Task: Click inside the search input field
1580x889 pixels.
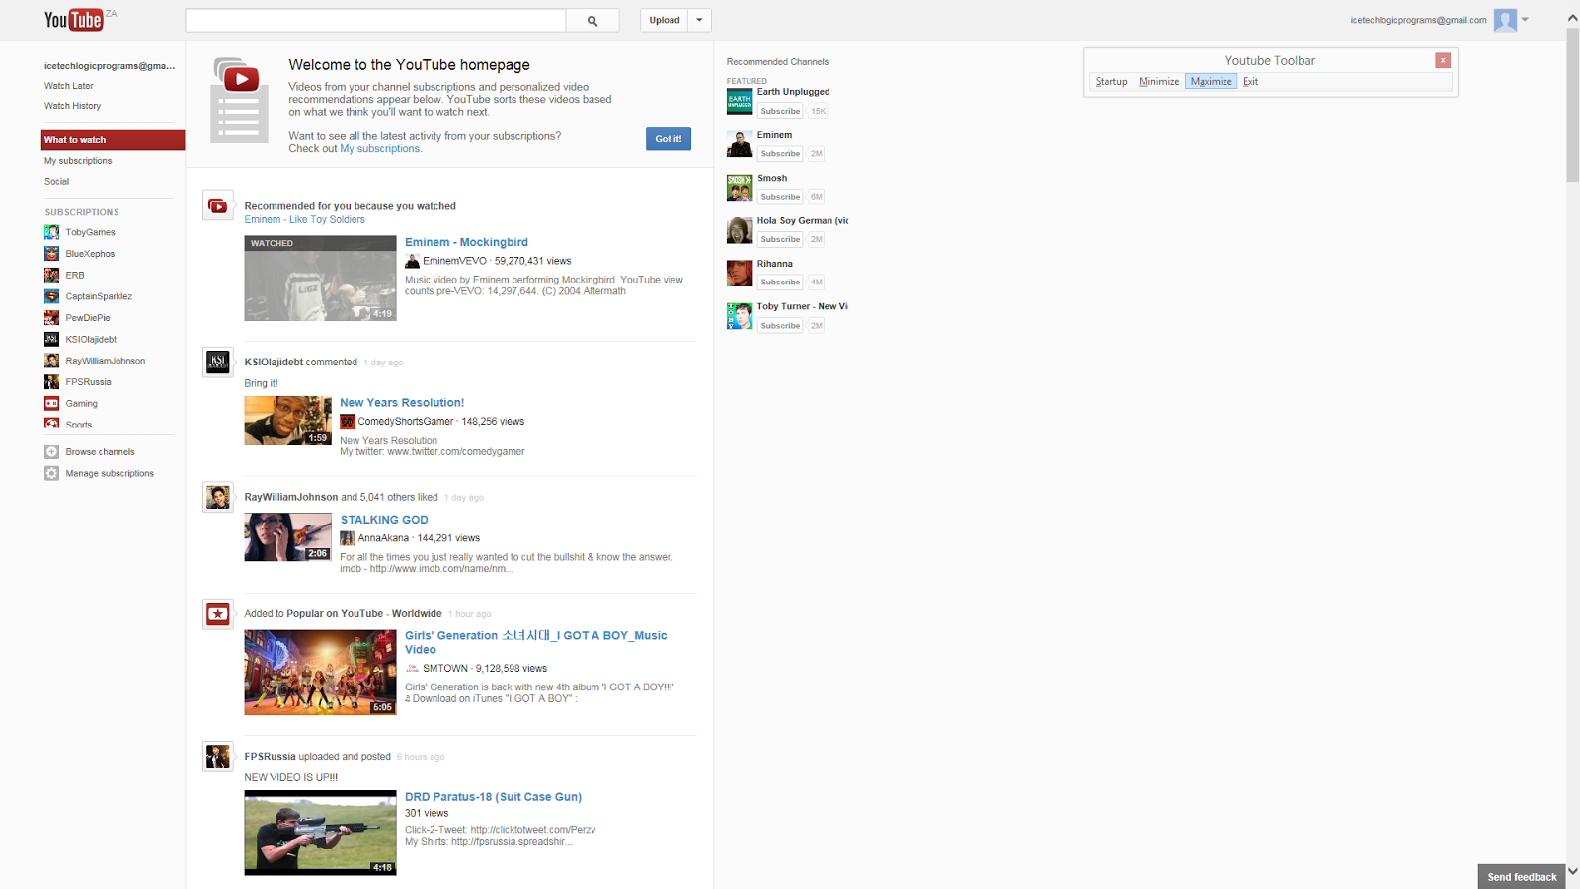Action: pos(375,20)
